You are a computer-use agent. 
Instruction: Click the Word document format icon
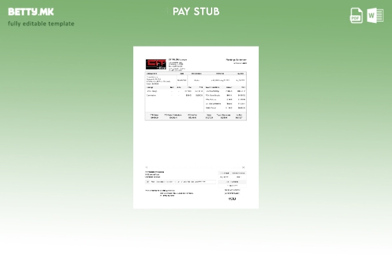375,15
